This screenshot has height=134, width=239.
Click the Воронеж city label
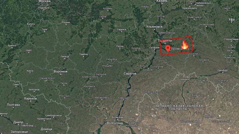tap(61, 71)
